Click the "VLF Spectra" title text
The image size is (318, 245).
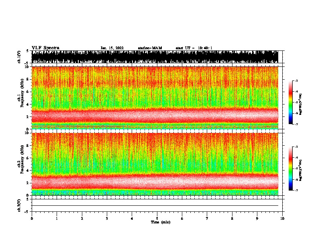point(45,48)
